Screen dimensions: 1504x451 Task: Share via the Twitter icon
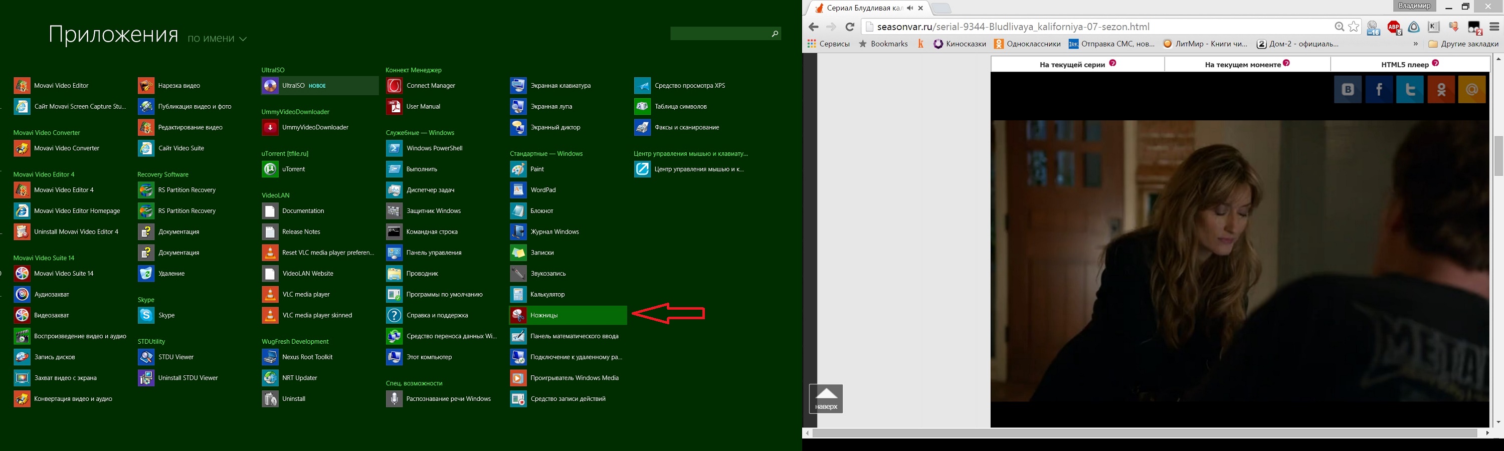[1410, 89]
